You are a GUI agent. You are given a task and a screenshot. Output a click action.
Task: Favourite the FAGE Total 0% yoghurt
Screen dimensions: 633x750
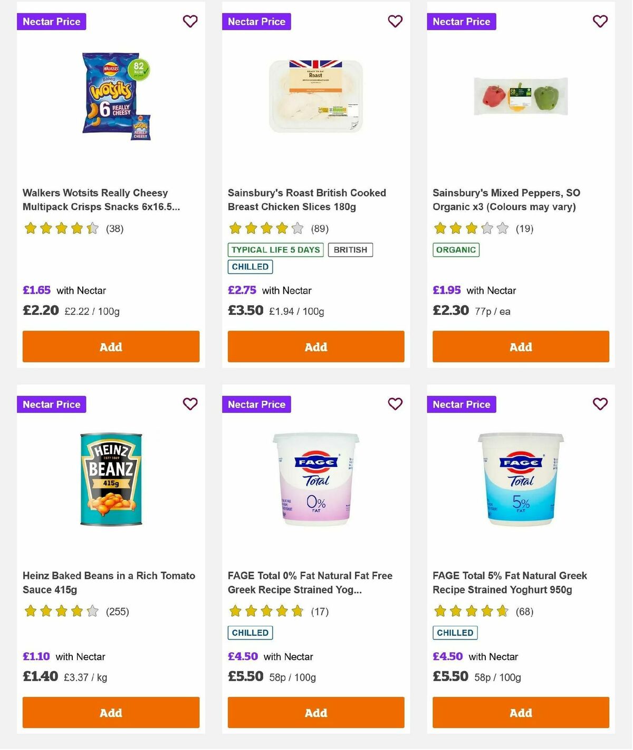tap(395, 404)
